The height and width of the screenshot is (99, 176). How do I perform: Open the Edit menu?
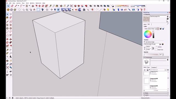[x=10, y=3]
